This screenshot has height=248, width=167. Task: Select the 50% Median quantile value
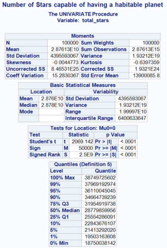[99, 211]
